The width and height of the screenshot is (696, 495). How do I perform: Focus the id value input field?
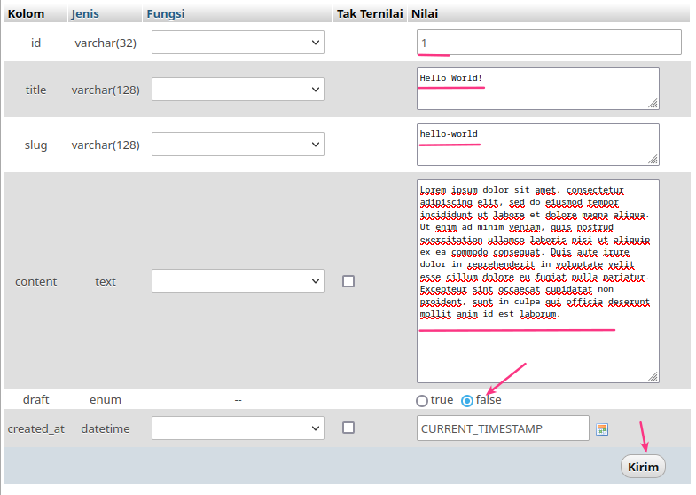click(x=549, y=43)
